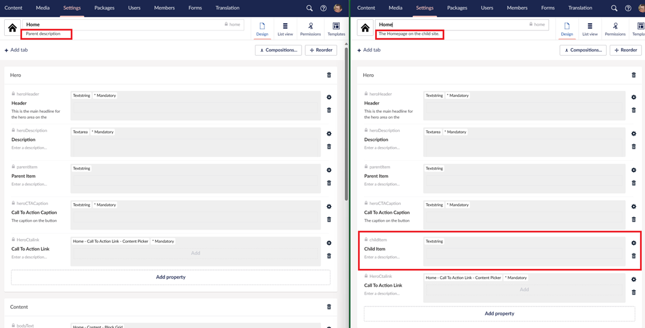
Task: Click Reorder button in left window
Action: click(321, 50)
